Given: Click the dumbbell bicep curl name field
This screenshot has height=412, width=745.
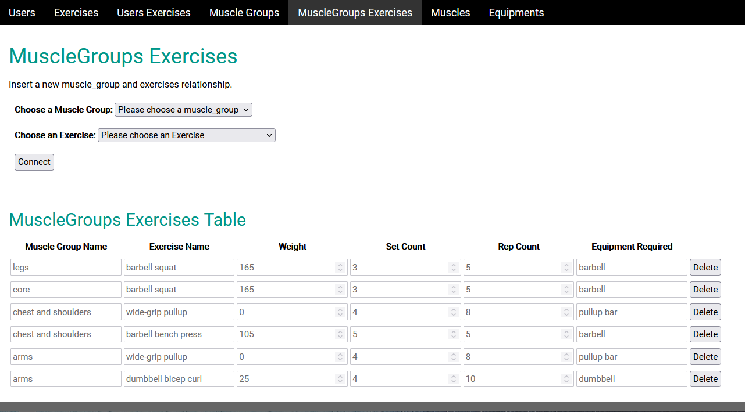Looking at the screenshot, I should tap(179, 379).
